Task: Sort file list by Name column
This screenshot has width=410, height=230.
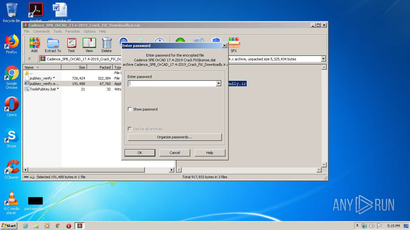Action: tap(42, 67)
